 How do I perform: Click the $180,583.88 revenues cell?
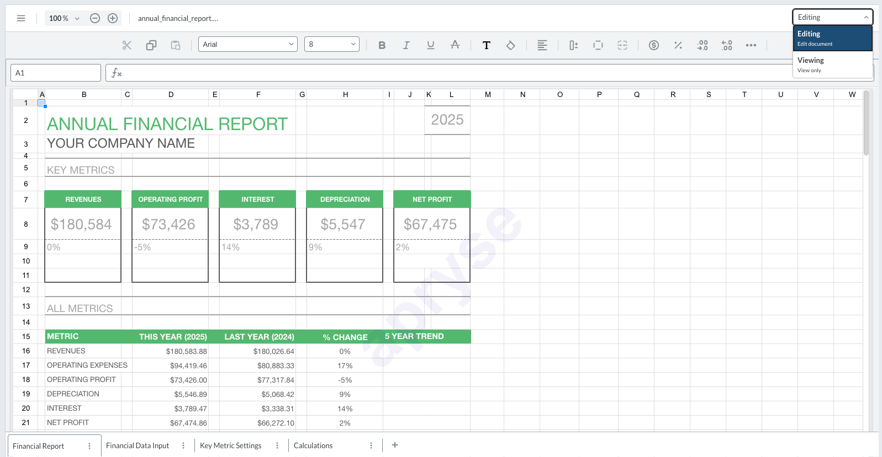point(171,351)
